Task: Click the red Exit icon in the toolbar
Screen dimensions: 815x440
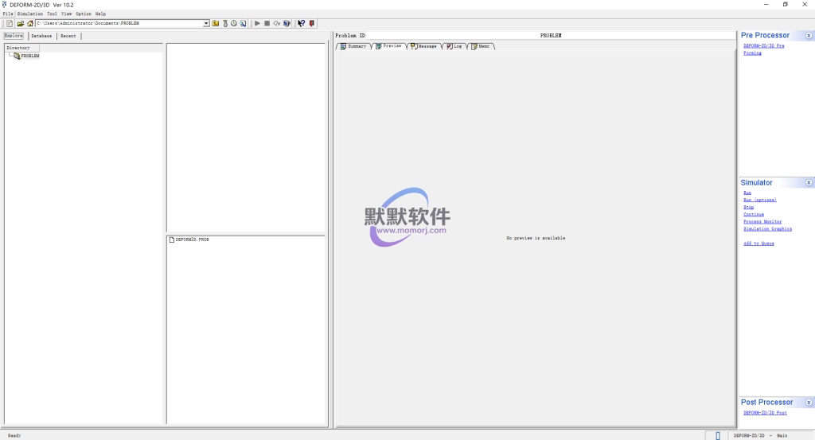Action: (311, 24)
